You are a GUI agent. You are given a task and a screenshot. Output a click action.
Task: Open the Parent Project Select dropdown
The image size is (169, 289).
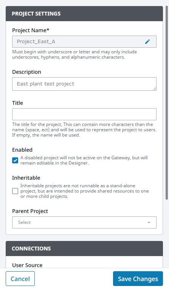[x=84, y=222]
